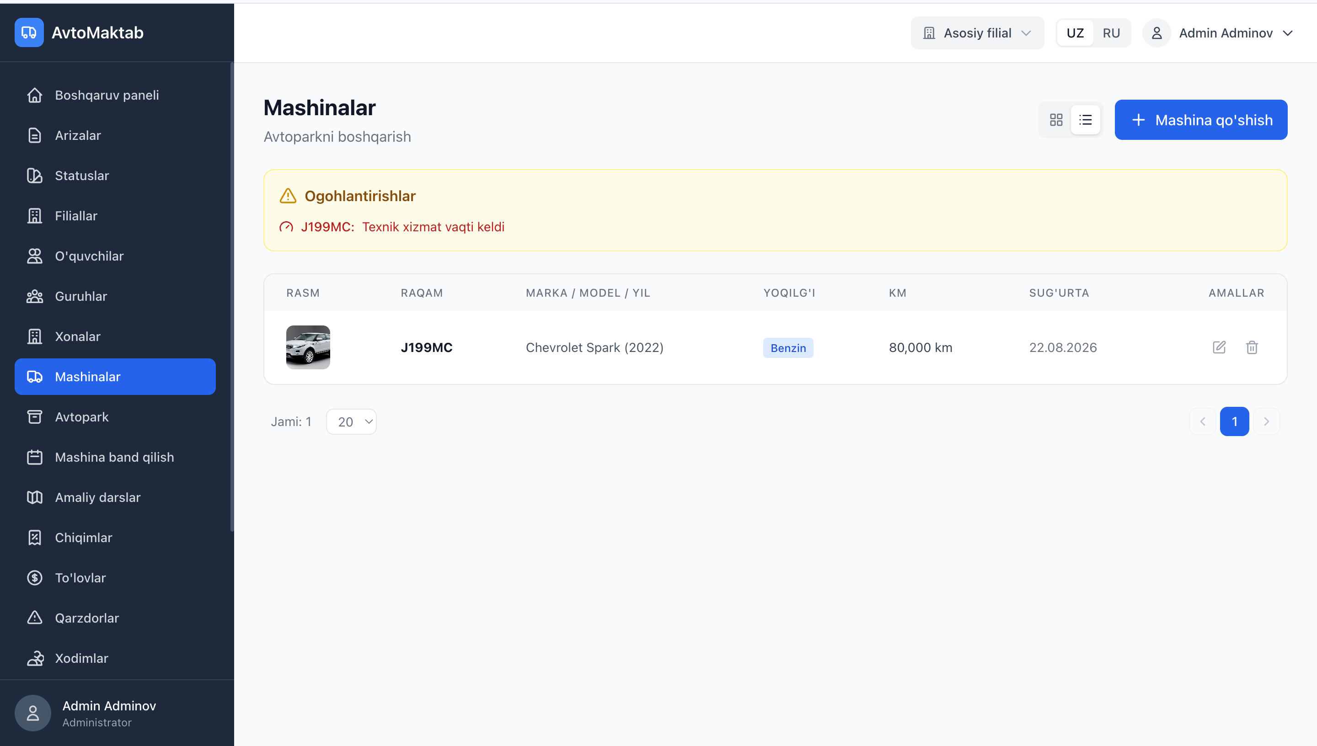Click the trash delete icon for J199MC
The image size is (1317, 746).
[x=1252, y=347]
